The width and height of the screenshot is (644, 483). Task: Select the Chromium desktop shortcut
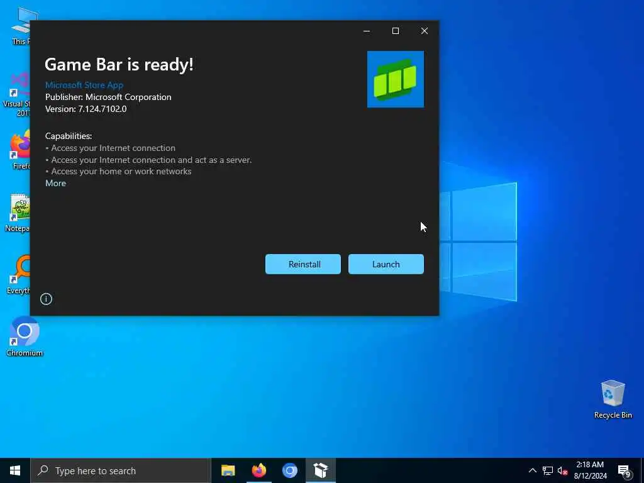coord(25,336)
